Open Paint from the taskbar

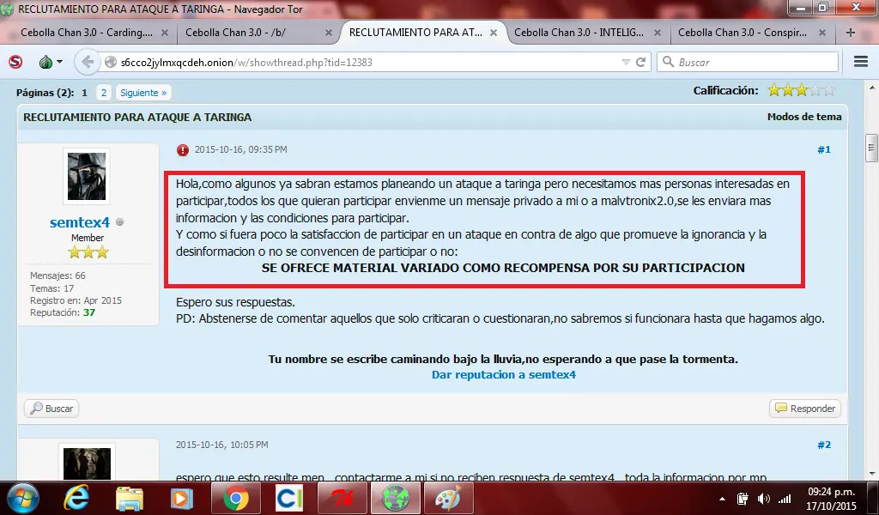point(448,498)
